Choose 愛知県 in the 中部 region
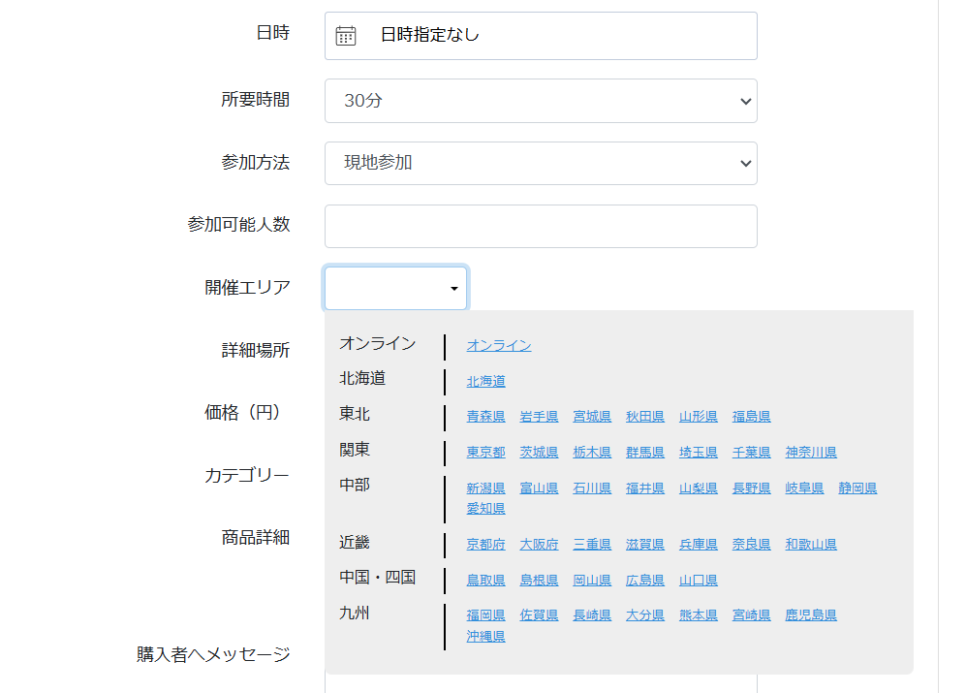The image size is (966, 693). click(485, 508)
